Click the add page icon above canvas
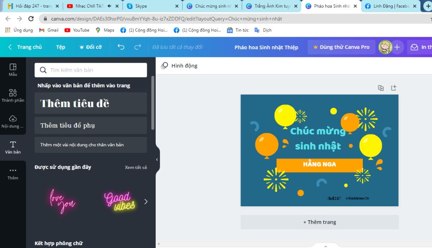432x248 pixels. click(394, 88)
